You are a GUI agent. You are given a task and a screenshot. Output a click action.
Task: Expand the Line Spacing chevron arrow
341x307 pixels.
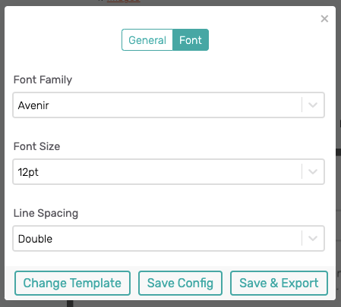click(x=313, y=238)
